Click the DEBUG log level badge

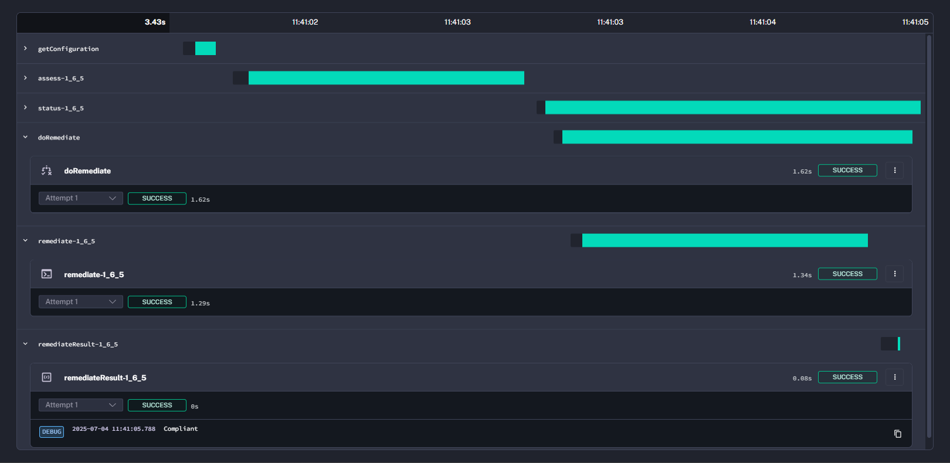(52, 432)
